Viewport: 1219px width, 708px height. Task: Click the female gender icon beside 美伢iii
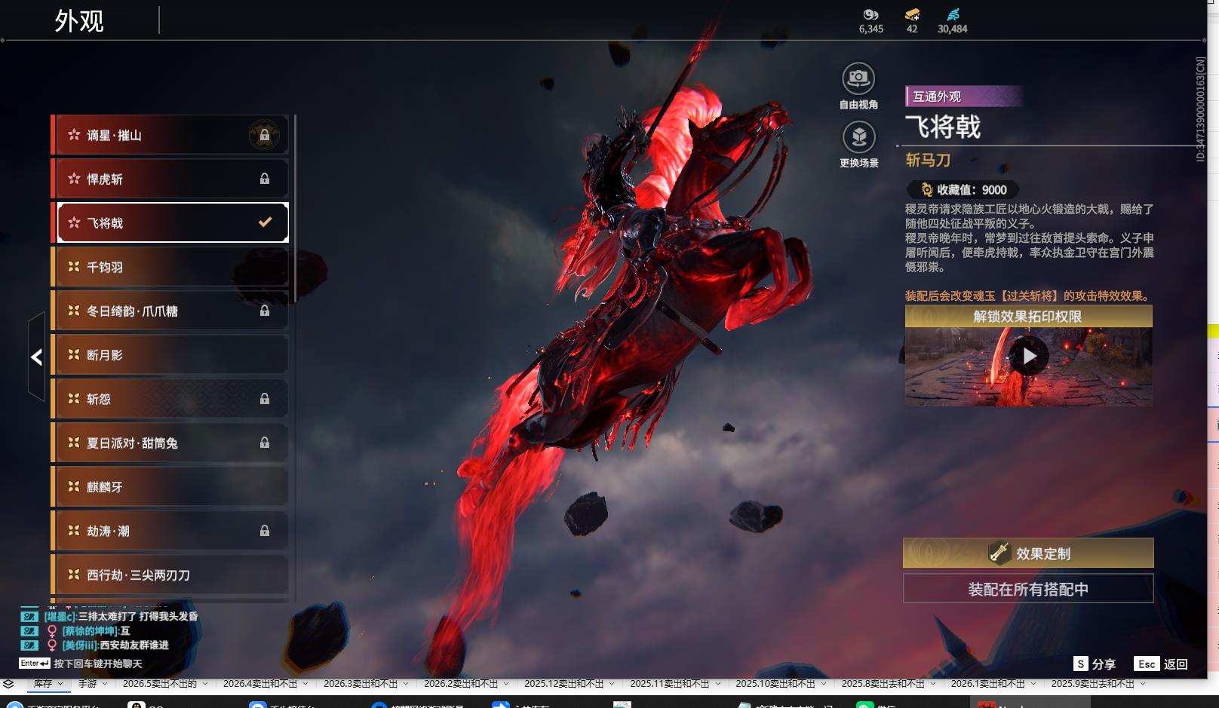52,645
